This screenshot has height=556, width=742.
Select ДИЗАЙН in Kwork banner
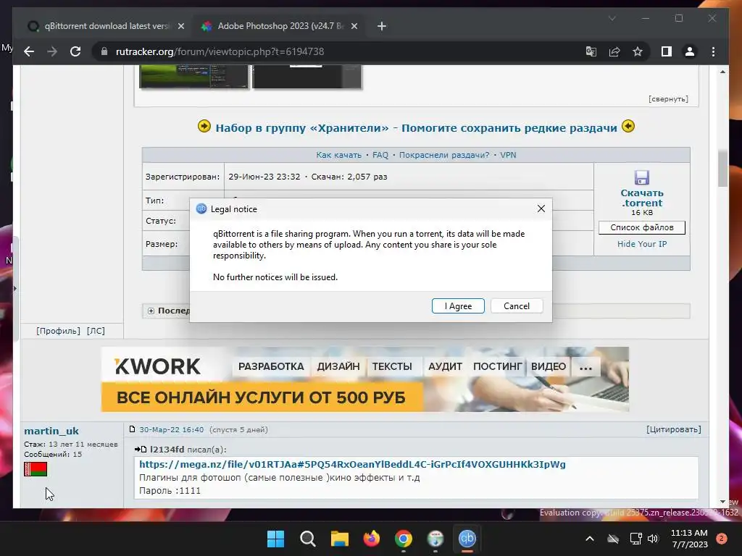pos(338,366)
